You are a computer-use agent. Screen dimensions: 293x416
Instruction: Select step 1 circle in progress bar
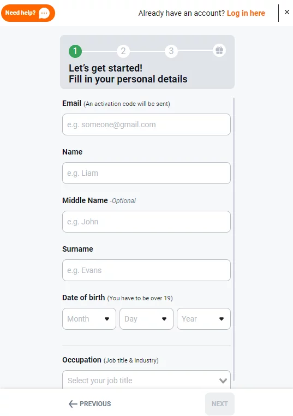pos(75,51)
